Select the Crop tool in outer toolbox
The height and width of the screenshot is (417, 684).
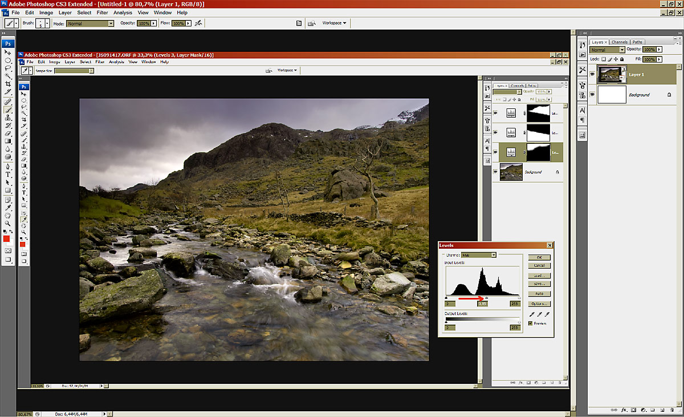pos(8,84)
